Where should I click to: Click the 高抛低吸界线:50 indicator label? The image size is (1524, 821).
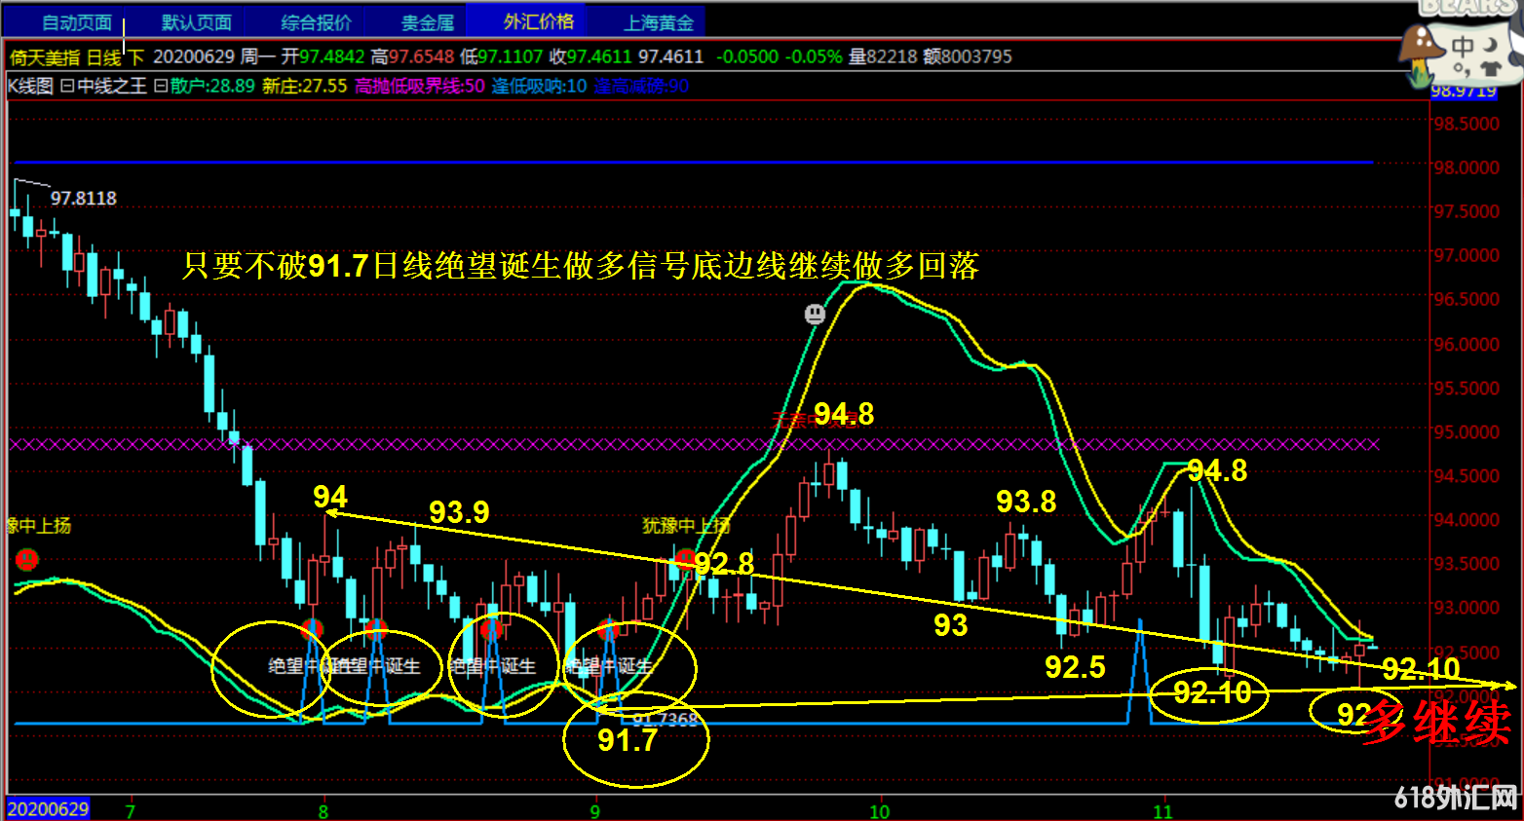[419, 86]
